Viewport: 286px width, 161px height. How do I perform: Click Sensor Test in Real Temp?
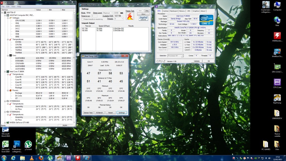88,113
